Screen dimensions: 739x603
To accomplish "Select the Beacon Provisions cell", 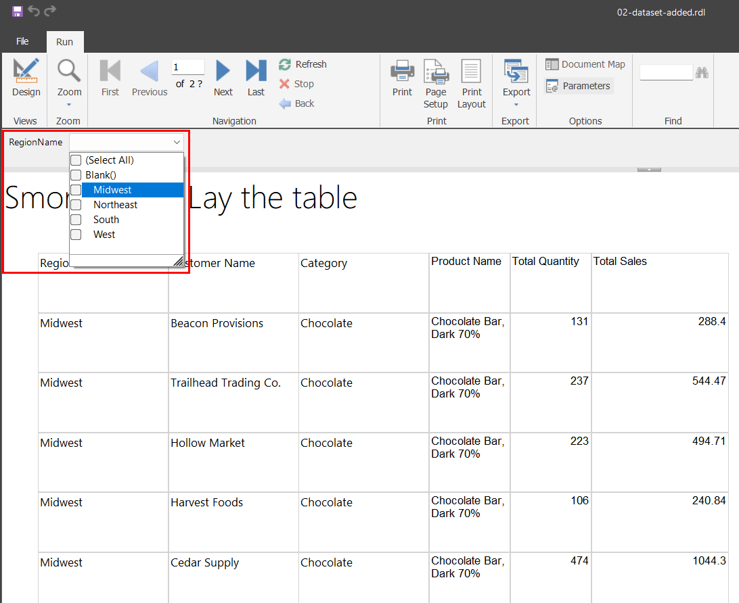I will click(233, 343).
